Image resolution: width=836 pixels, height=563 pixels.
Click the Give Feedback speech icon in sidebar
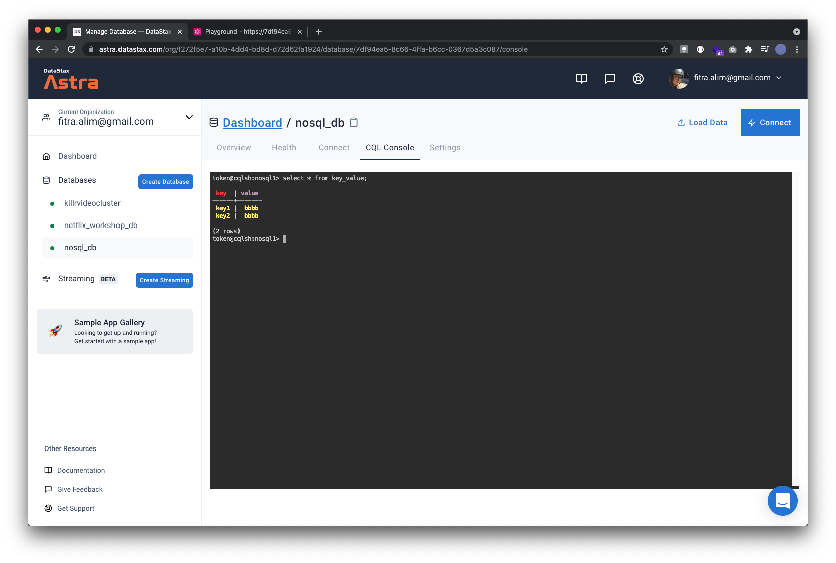click(x=48, y=489)
